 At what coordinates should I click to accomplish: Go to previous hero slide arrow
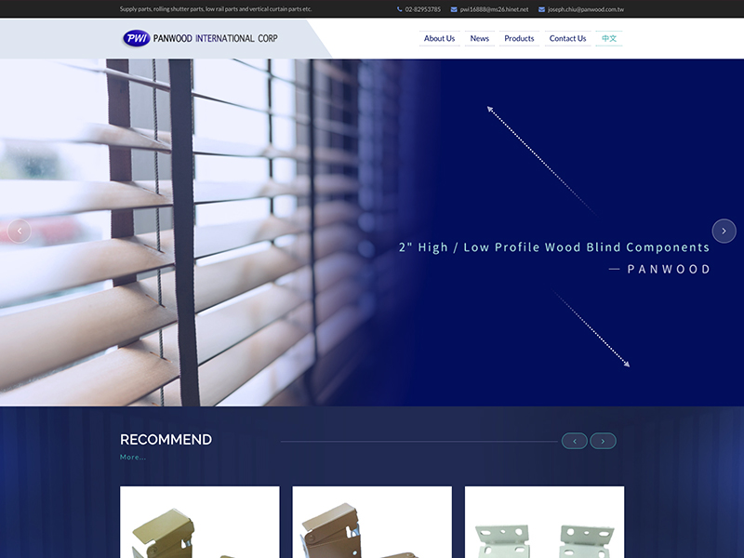[19, 231]
